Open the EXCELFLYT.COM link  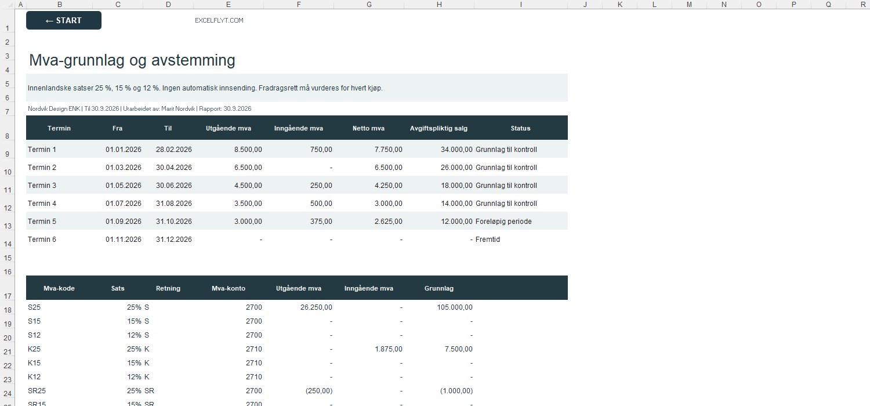[x=219, y=20]
